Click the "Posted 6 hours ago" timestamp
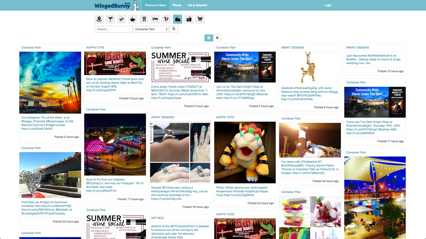 tap(326, 107)
